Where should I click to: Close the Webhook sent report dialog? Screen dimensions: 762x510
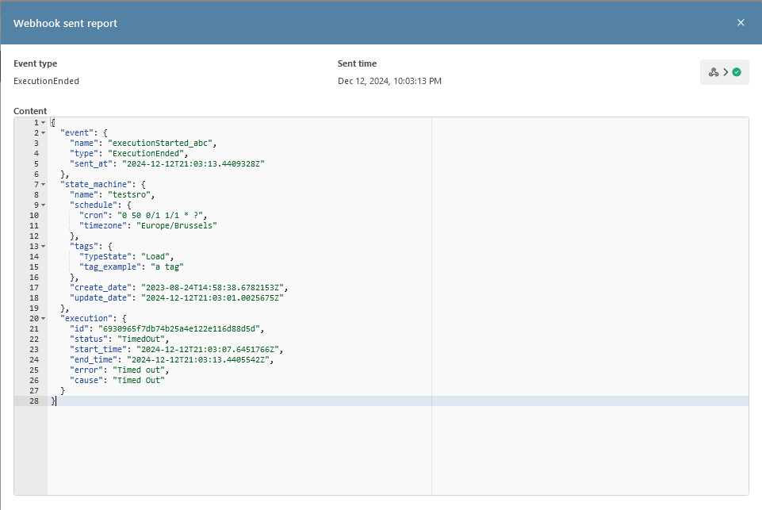[x=741, y=23]
